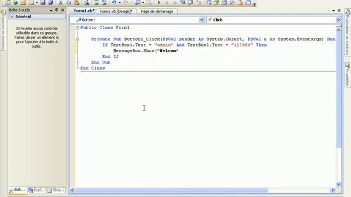This screenshot has width=351, height=197.
Task: Click the editor vertical scrollbar up arrow
Action: tap(338, 30)
